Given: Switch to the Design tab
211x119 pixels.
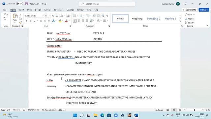Looking at the screenshot, I should (x=38, y=10).
